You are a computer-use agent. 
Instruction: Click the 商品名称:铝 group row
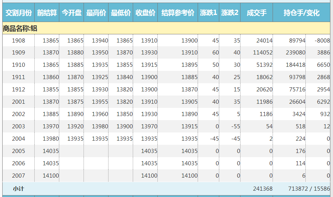[20, 28]
